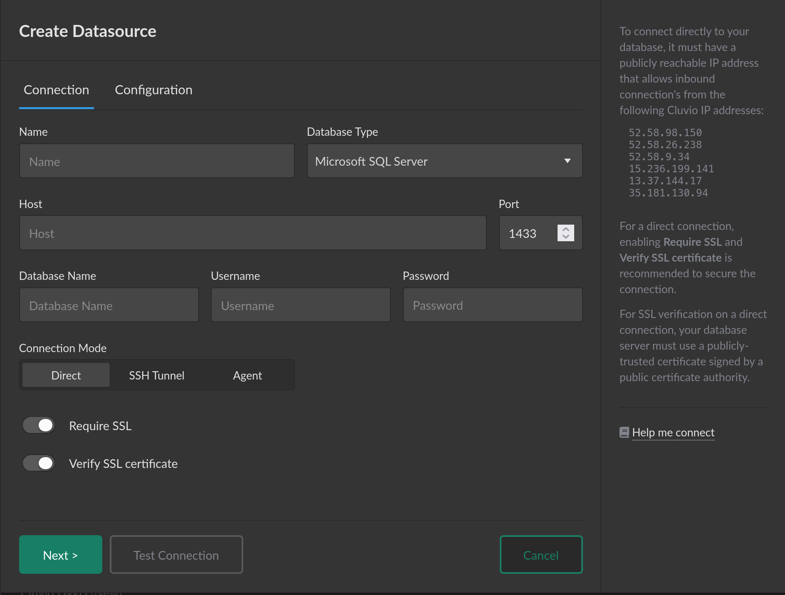
Task: Switch to the Connection tab
Action: pyautogui.click(x=57, y=90)
